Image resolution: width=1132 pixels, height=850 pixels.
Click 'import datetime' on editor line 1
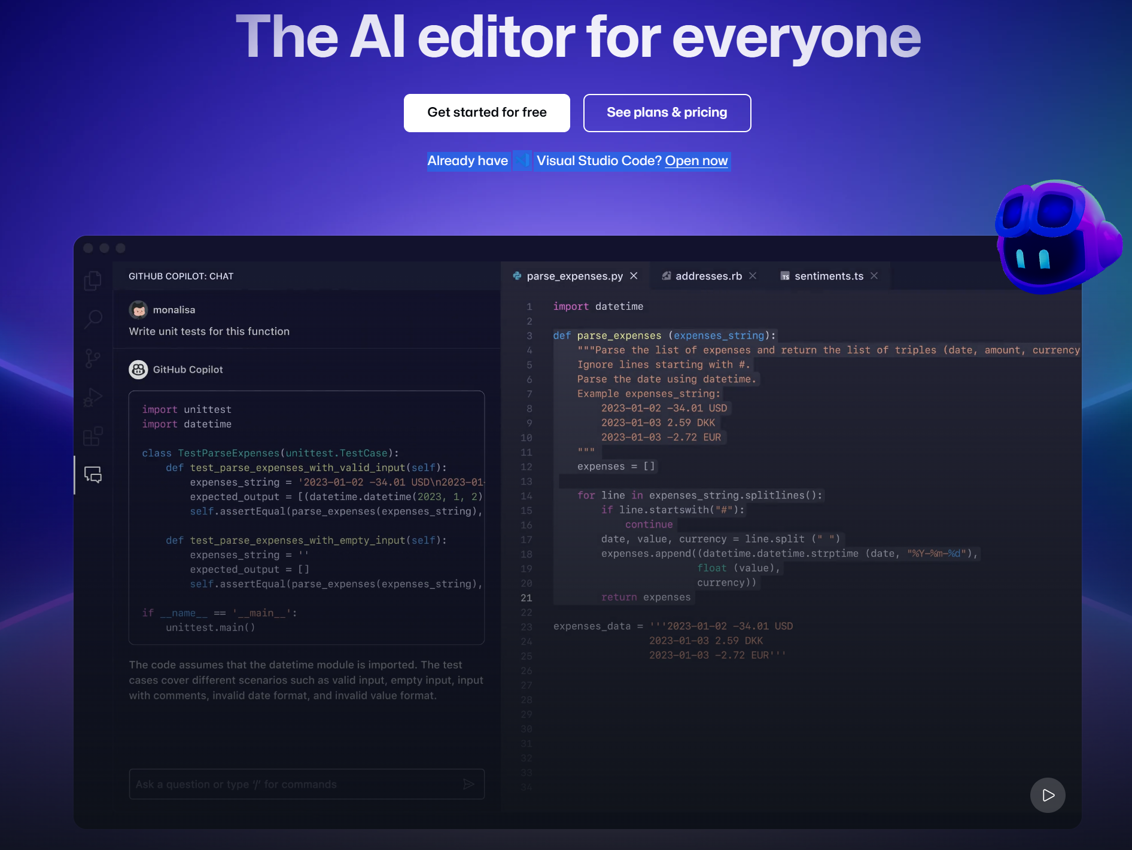click(x=598, y=306)
